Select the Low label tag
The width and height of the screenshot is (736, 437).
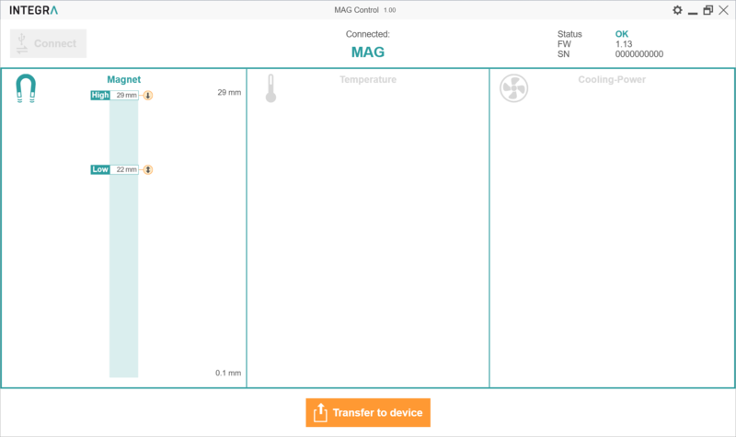point(100,169)
